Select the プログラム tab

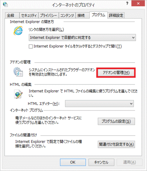(99, 15)
